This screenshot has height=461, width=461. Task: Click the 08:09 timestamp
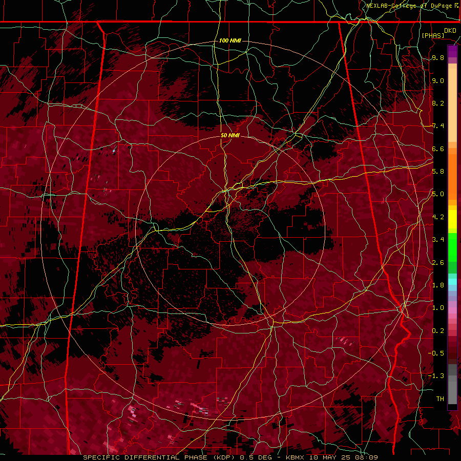[x=365, y=457]
